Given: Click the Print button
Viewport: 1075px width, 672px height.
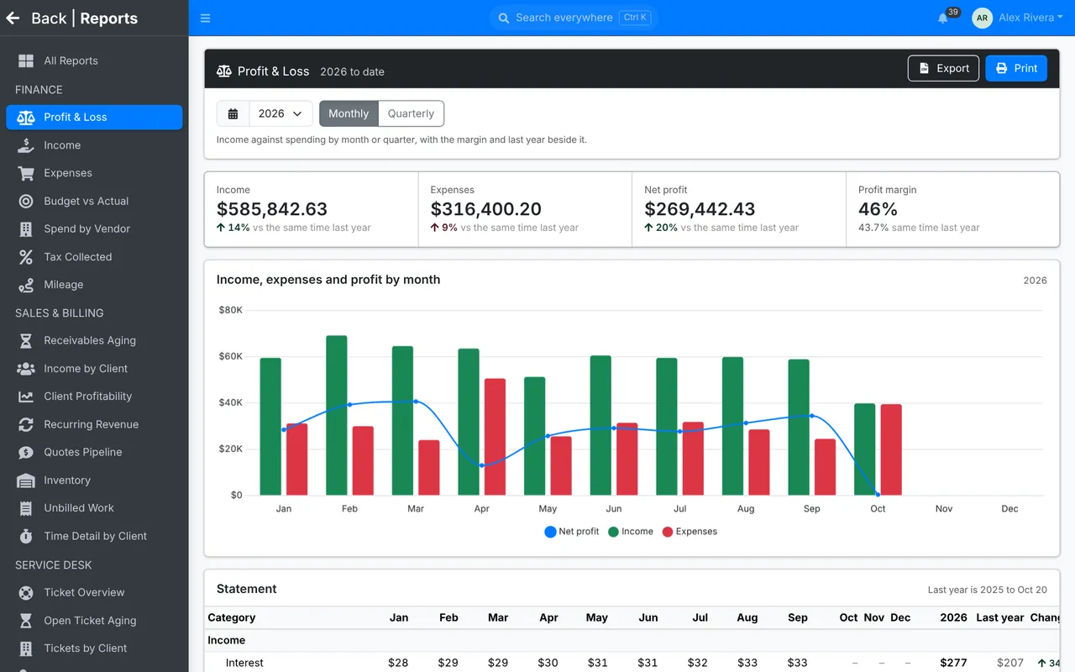Looking at the screenshot, I should [x=1016, y=68].
